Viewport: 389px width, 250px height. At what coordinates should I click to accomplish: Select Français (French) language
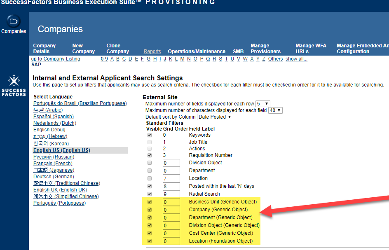click(x=53, y=164)
